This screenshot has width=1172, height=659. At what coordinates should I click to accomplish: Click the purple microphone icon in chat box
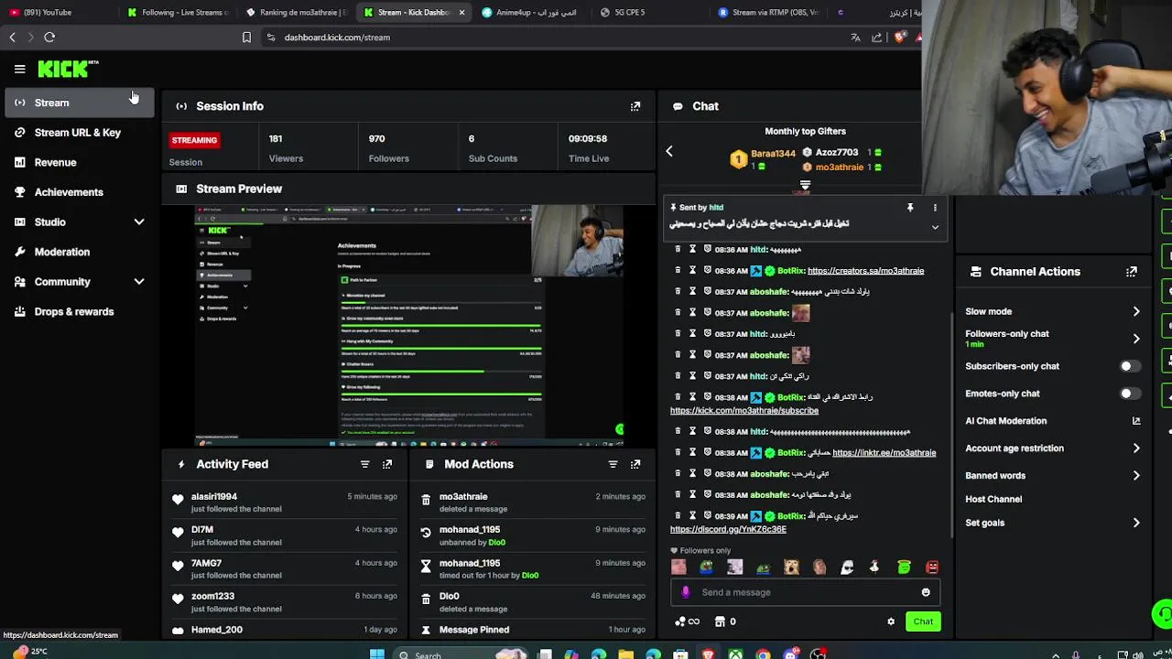[686, 592]
